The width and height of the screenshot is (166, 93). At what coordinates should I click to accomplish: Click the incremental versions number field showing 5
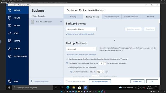coord(101,63)
